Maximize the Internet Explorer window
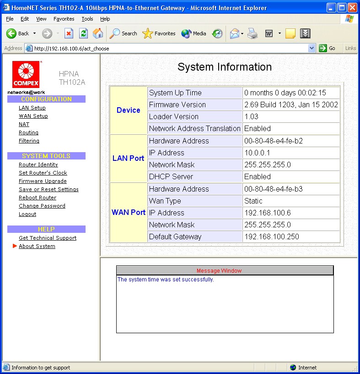 click(342, 8)
